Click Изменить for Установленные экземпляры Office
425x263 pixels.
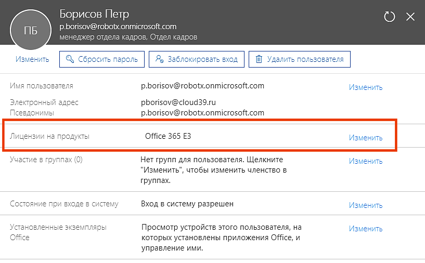[x=366, y=229]
